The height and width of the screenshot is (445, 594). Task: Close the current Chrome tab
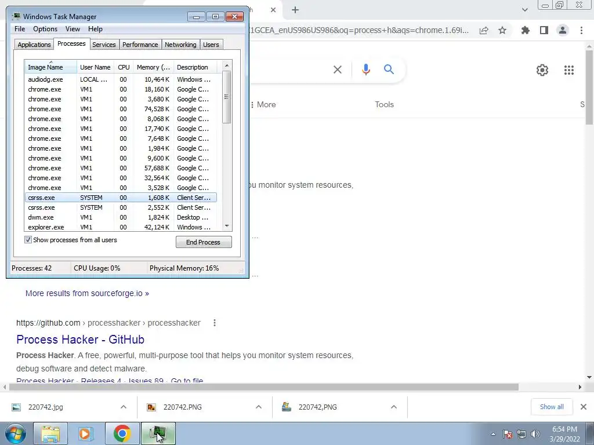(x=273, y=10)
